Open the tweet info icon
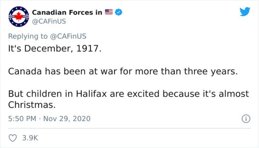The height and width of the screenshot is (148, 259). point(246,119)
